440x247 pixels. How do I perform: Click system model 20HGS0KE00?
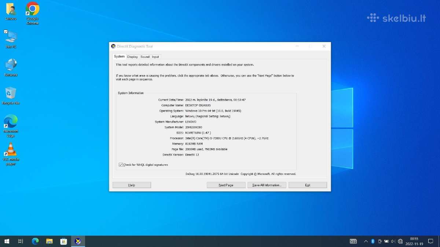pos(194,127)
